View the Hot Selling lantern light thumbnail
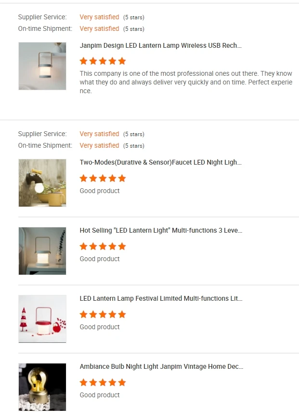 click(42, 251)
